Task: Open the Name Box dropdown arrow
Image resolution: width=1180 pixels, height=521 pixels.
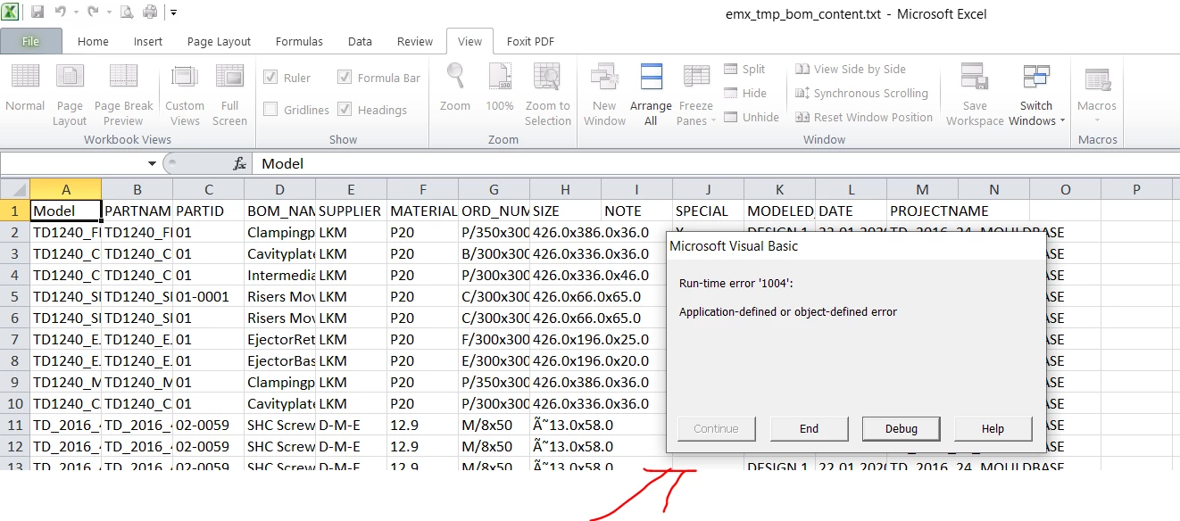Action: (x=152, y=164)
